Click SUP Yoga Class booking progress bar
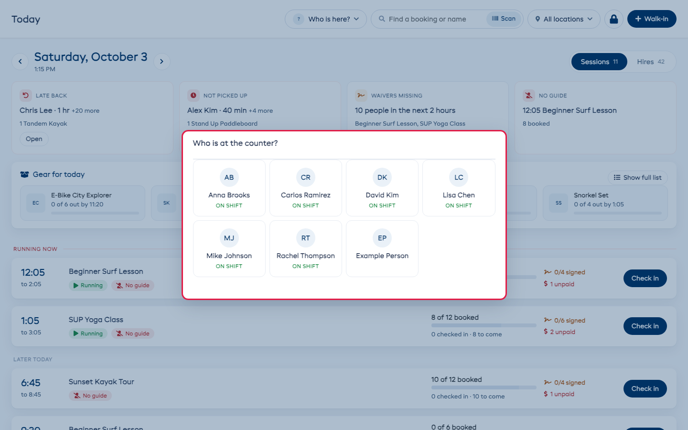This screenshot has width=688, height=430. 484,325
